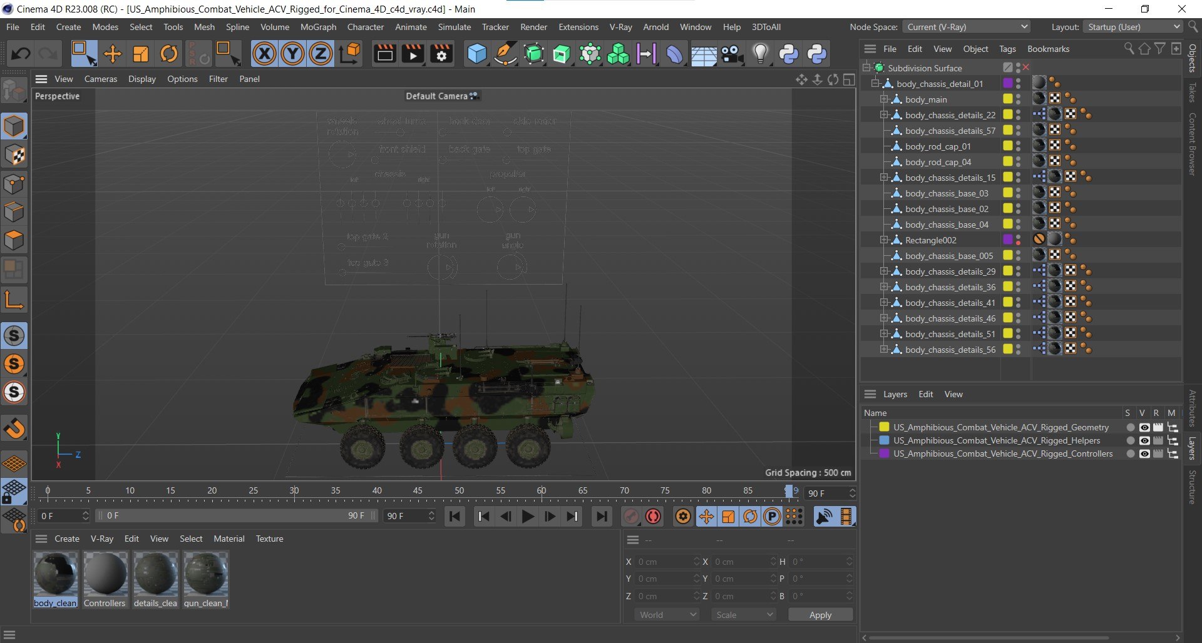
Task: Expand Rectangle002 node
Action: tap(884, 240)
